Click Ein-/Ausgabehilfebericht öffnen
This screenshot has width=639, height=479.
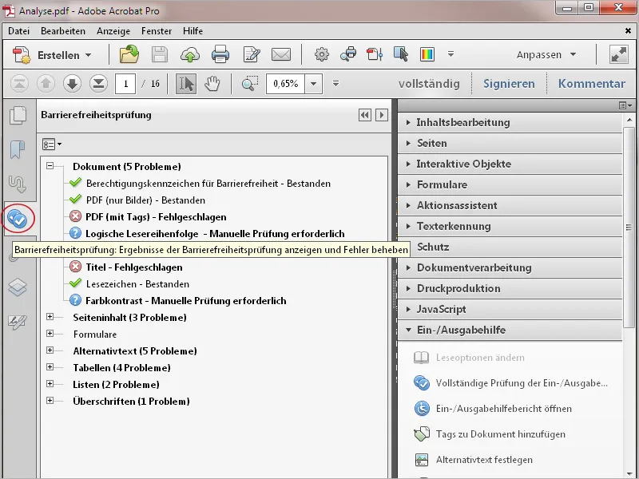[493, 409]
